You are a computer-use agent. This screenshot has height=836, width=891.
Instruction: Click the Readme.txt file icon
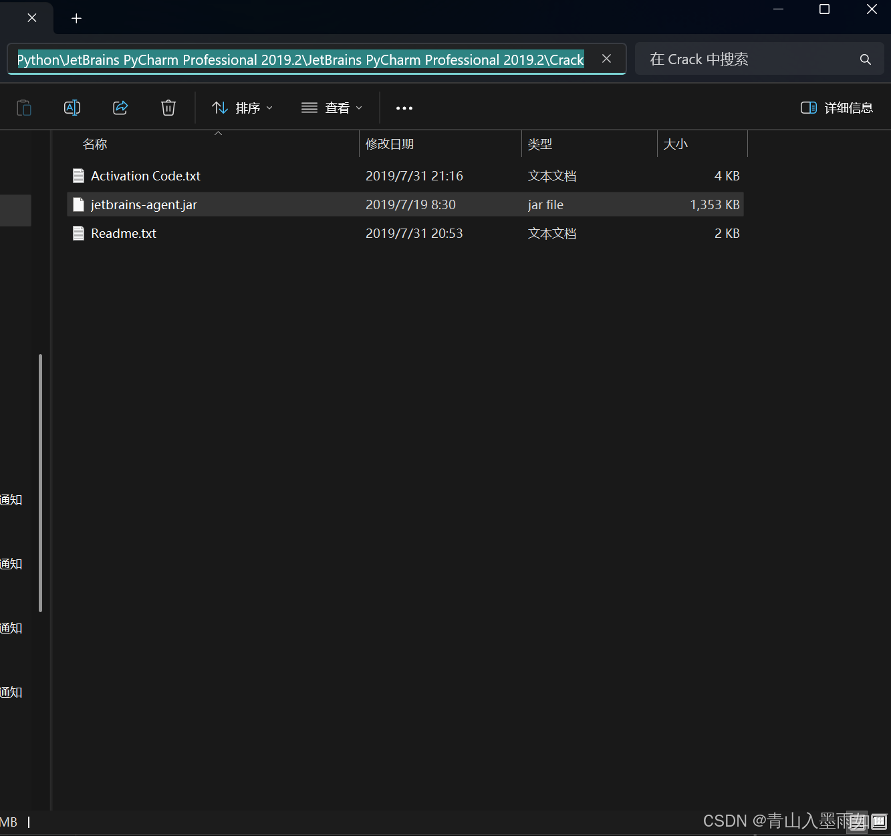click(78, 233)
